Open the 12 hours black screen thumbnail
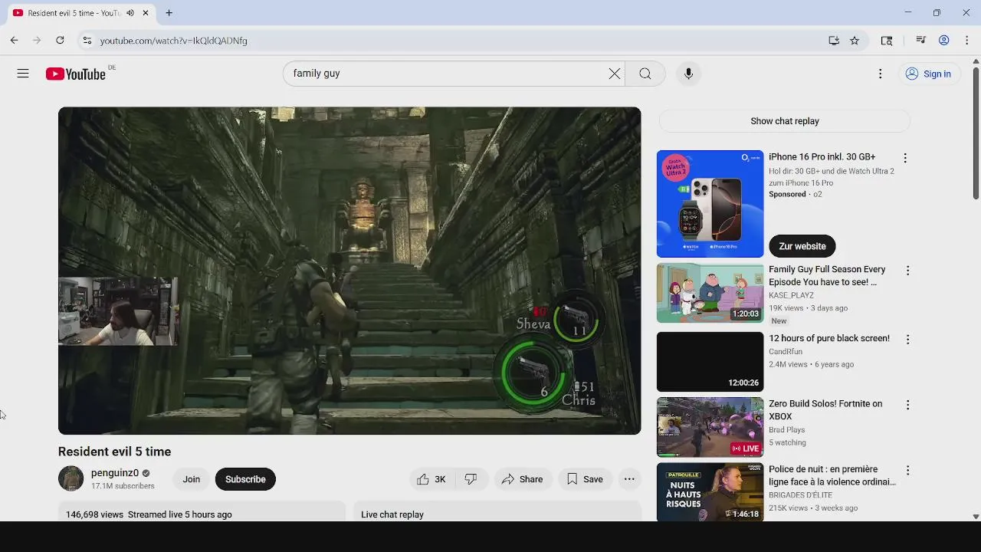981x552 pixels. (710, 362)
